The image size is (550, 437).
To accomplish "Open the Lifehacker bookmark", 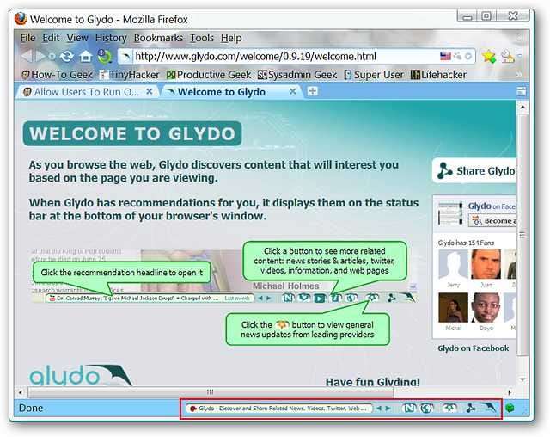I will click(438, 75).
